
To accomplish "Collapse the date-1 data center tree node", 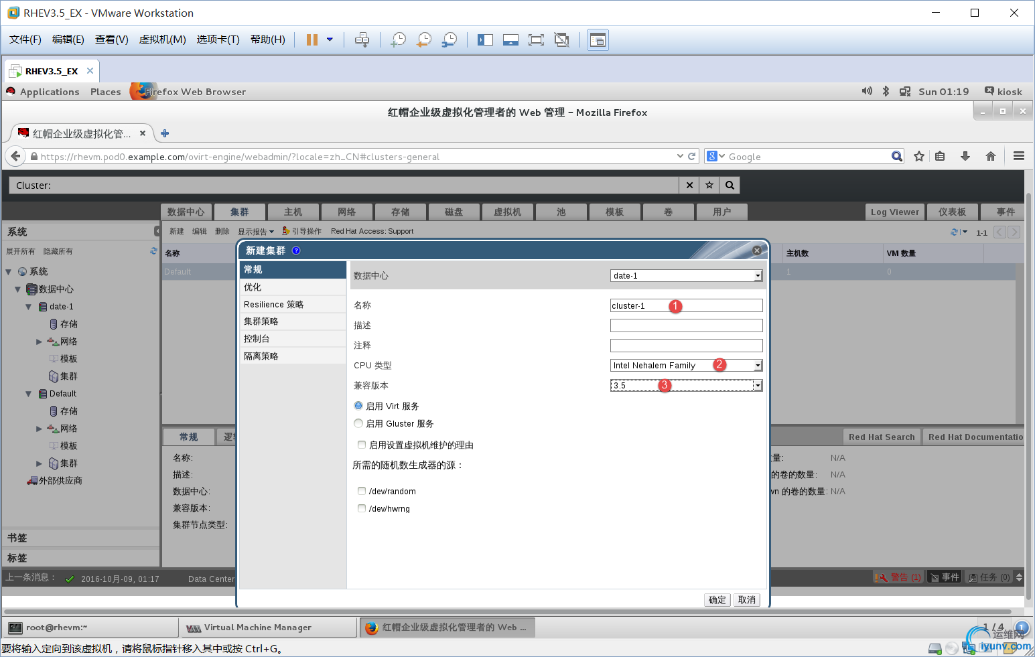I will pos(28,307).
